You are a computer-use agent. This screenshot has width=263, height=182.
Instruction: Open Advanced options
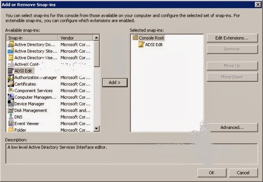(x=232, y=128)
